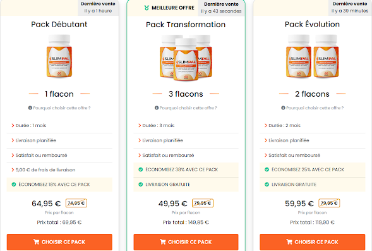Click green check beside ÉCONOMISEZ 38% AVEC CE PACK

pos(141,169)
